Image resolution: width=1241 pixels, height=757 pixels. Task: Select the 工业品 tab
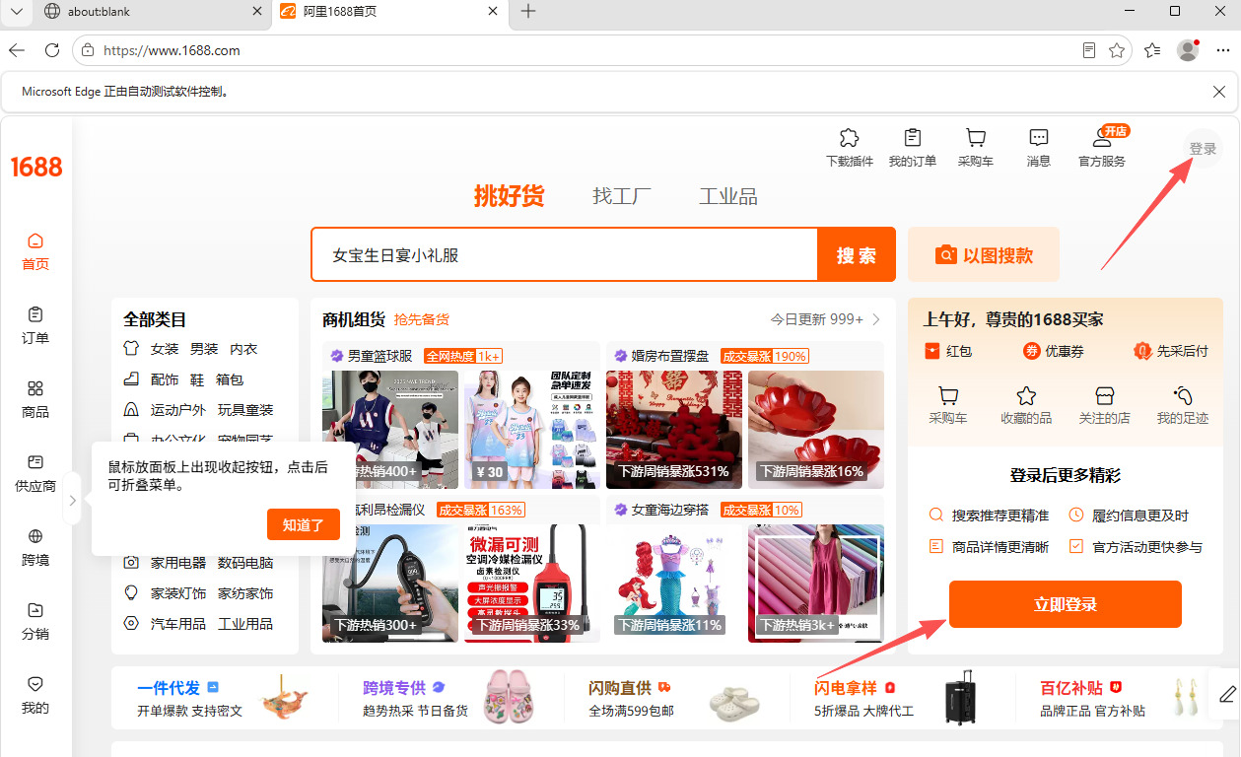(x=728, y=196)
